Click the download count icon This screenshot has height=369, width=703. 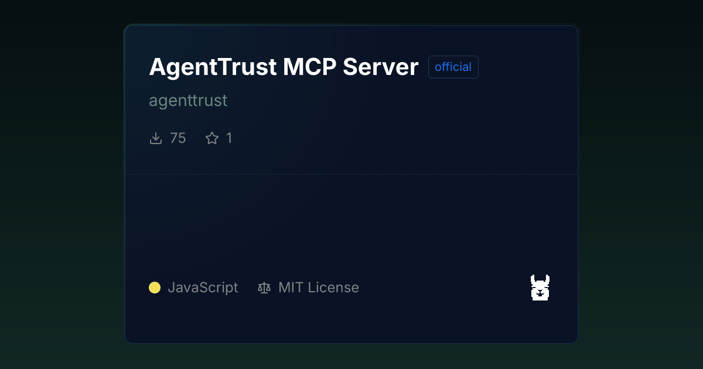156,138
